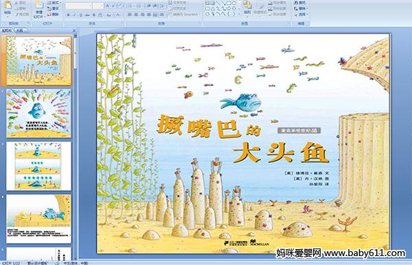Viewport: 412px width, 265px height.
Task: Click the bulleted list icon
Action: [x=130, y=6]
